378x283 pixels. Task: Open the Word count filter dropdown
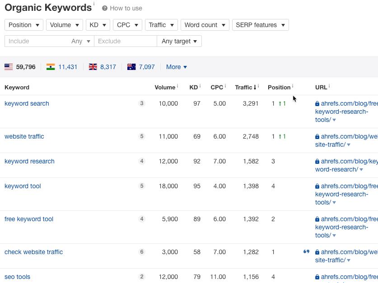(205, 25)
